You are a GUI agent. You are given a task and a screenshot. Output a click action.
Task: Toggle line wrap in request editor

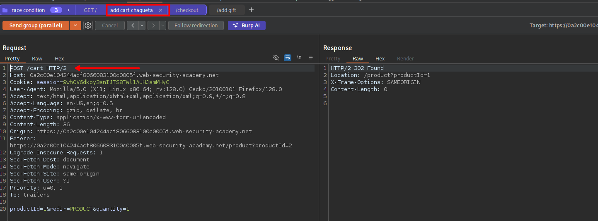click(x=288, y=58)
